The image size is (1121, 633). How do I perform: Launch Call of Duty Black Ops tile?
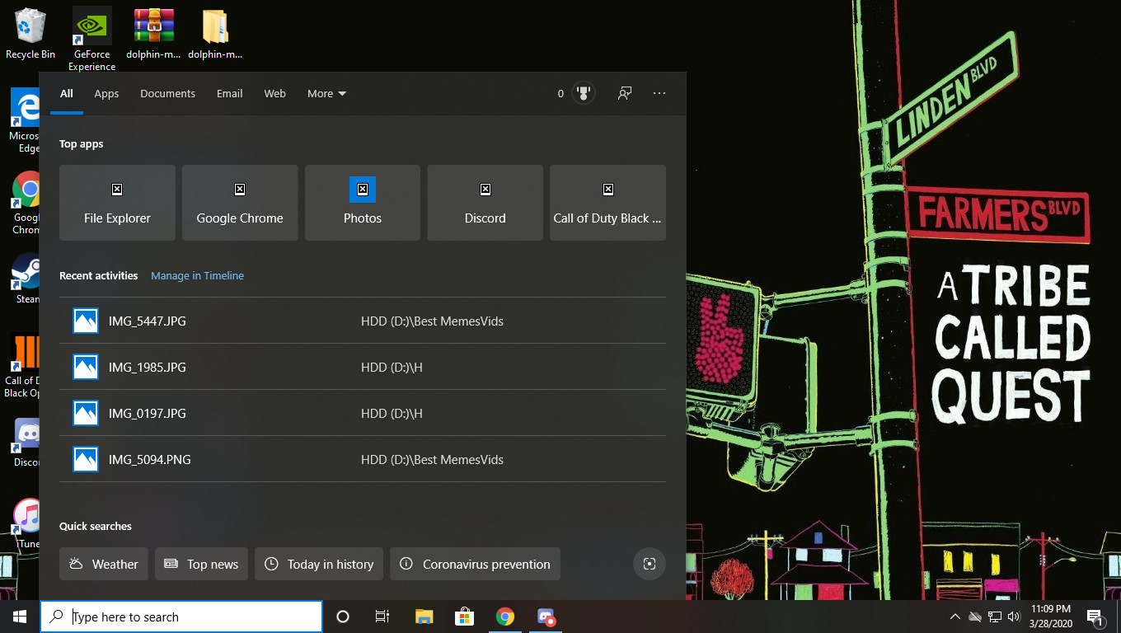(607, 203)
